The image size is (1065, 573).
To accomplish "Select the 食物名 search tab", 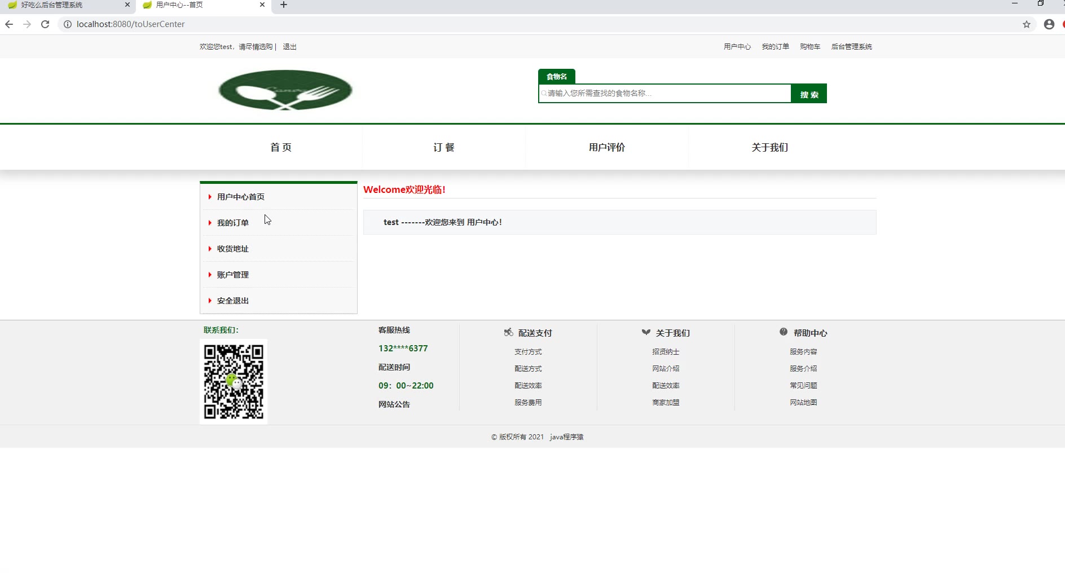I will pyautogui.click(x=557, y=77).
